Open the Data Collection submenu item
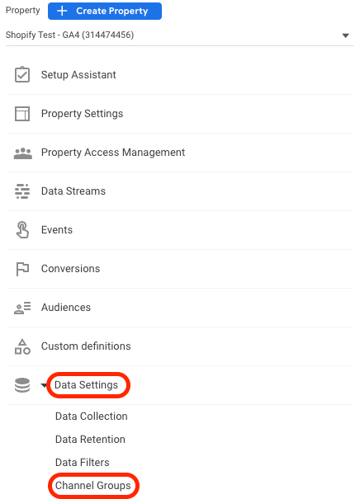This screenshot has width=360, height=499. pos(92,416)
